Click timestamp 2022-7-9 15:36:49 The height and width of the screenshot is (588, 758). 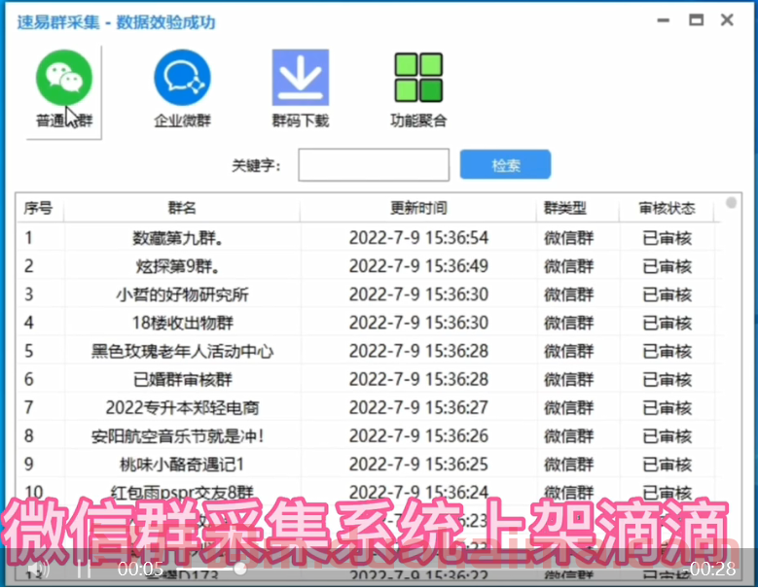[418, 266]
